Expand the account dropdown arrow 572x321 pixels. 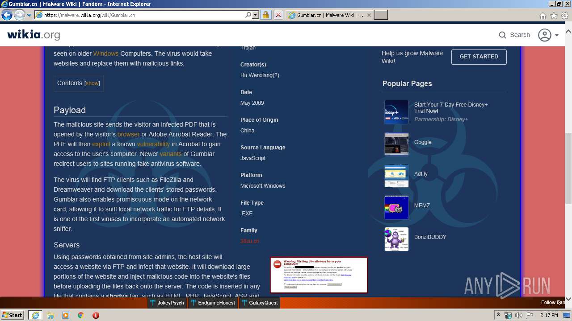[x=557, y=35]
